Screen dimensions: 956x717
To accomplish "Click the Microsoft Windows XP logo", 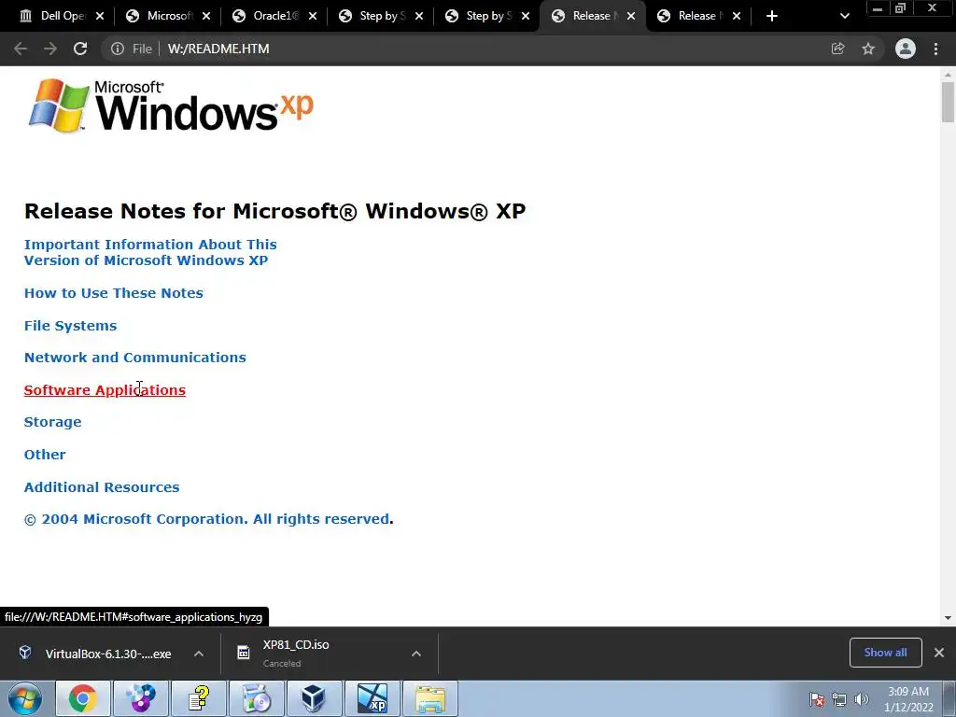I will click(x=171, y=106).
